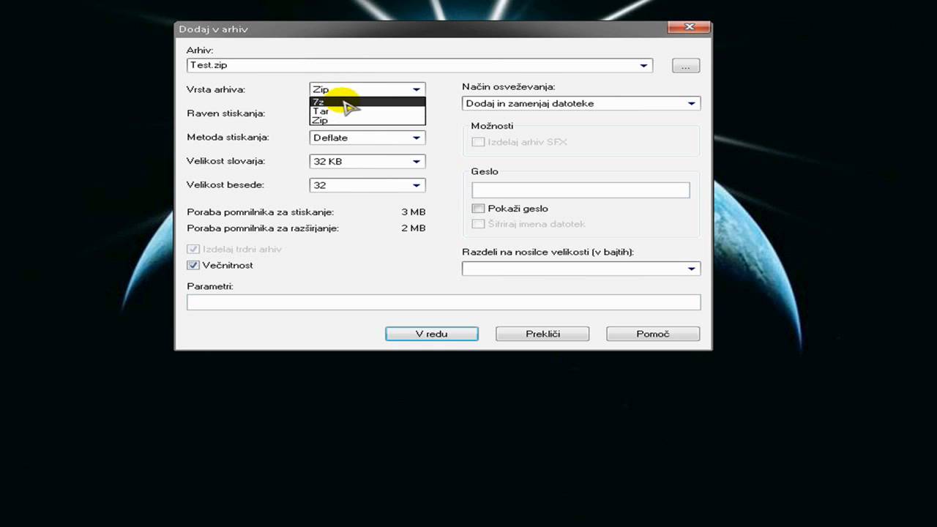This screenshot has width=937, height=527.
Task: Click the Poraba pomnilnika za stiskanje value 3 MB
Action: coord(414,212)
